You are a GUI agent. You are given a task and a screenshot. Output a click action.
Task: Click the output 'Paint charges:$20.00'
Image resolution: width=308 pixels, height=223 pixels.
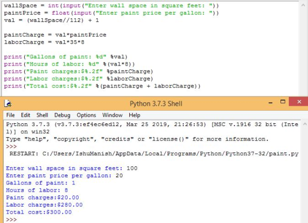[42, 198]
